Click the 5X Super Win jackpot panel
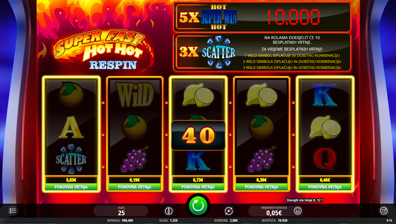The height and width of the screenshot is (224, 396). (x=262, y=17)
